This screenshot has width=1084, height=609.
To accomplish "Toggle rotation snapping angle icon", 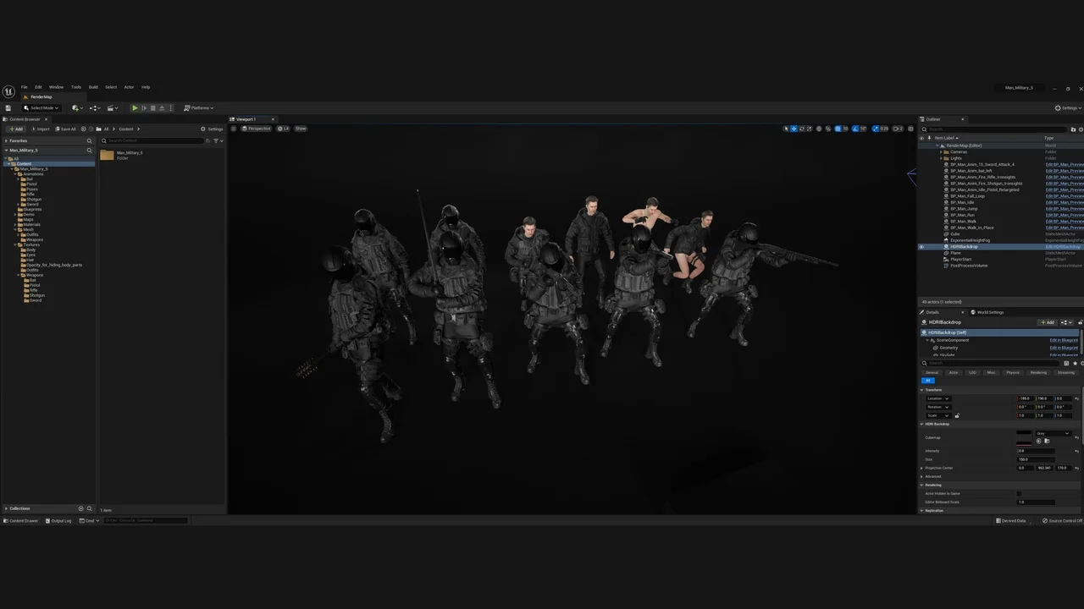I will pos(855,129).
